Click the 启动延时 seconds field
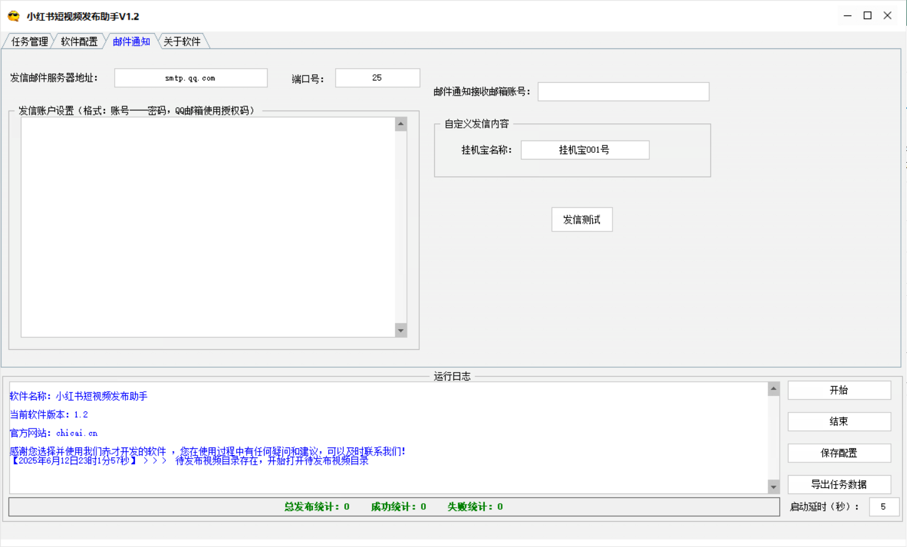This screenshot has height=547, width=907. click(x=884, y=507)
